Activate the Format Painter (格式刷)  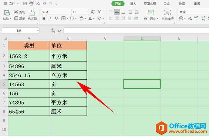pos(32,15)
